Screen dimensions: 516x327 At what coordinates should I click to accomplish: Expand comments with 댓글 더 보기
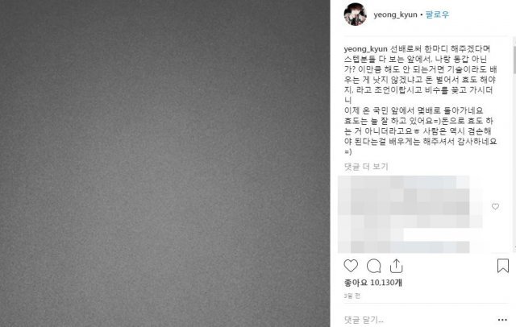366,167
